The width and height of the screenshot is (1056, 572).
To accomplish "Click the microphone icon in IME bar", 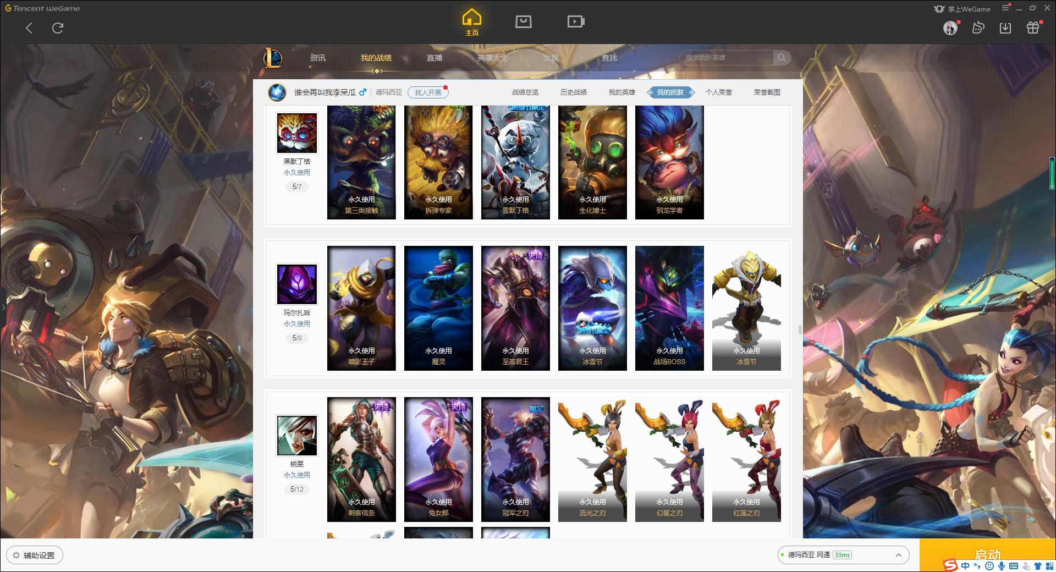I will pos(1002,566).
